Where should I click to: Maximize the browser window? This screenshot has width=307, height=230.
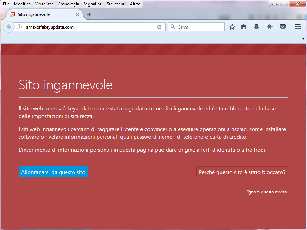click(x=284, y=4)
